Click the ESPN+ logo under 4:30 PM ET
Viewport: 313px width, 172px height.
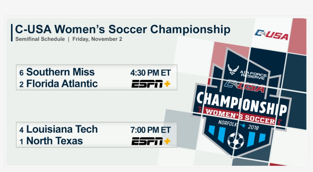click(x=151, y=84)
